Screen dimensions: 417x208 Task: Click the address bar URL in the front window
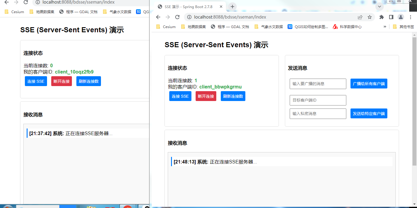click(x=230, y=17)
